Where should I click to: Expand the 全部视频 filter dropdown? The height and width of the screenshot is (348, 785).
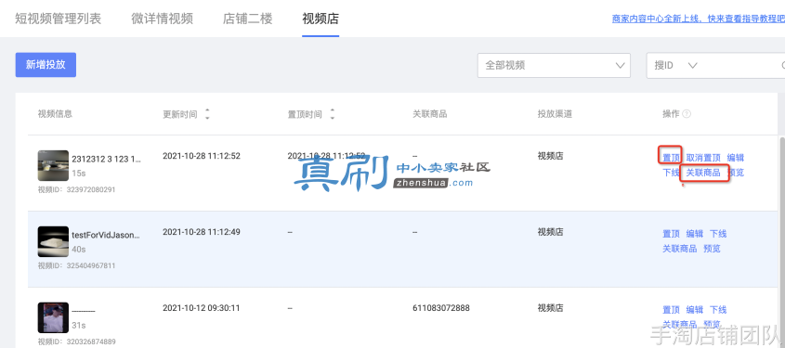click(554, 66)
